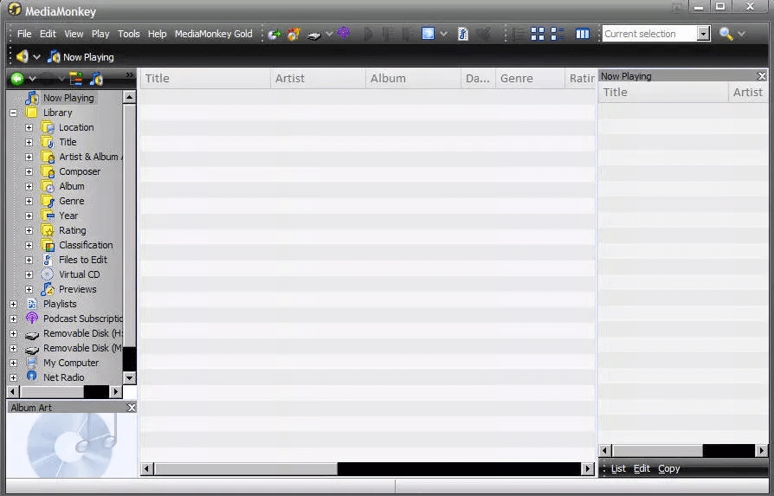Viewport: 774px width, 496px height.
Task: Open the View menu
Action: [74, 34]
